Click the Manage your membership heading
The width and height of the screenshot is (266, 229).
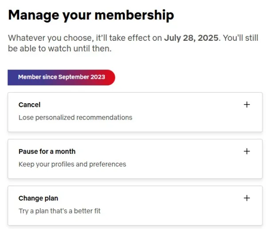91,15
